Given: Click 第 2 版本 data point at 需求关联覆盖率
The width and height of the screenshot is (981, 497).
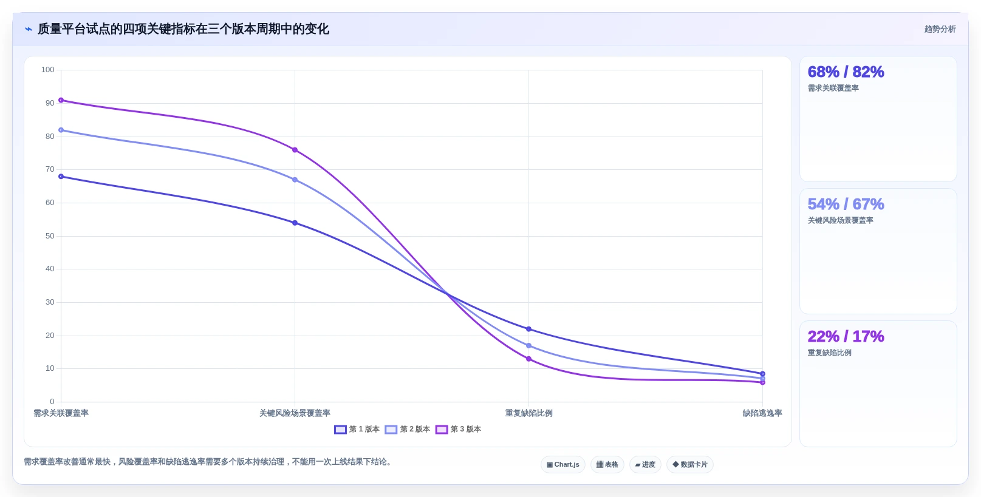Looking at the screenshot, I should tap(61, 130).
